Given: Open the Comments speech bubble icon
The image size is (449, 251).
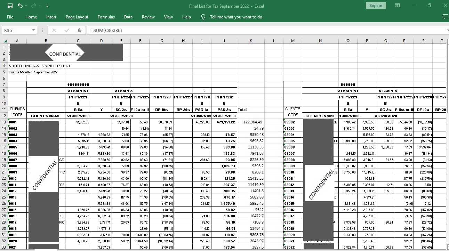Looking at the screenshot, I should pyautogui.click(x=445, y=17).
